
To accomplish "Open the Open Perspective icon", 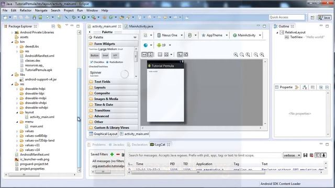I will (312, 18).
